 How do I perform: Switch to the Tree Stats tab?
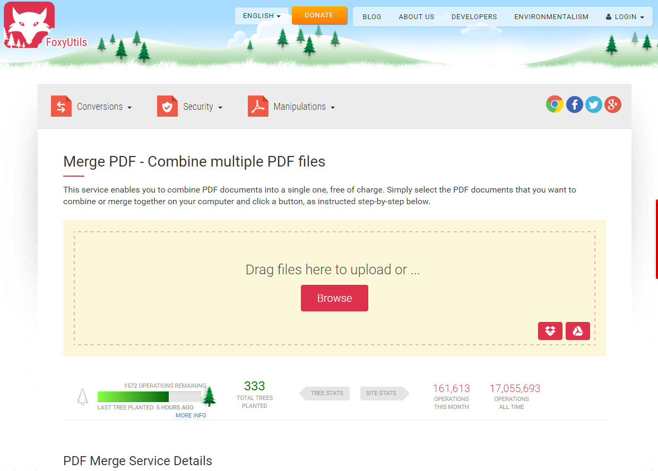[x=326, y=394]
